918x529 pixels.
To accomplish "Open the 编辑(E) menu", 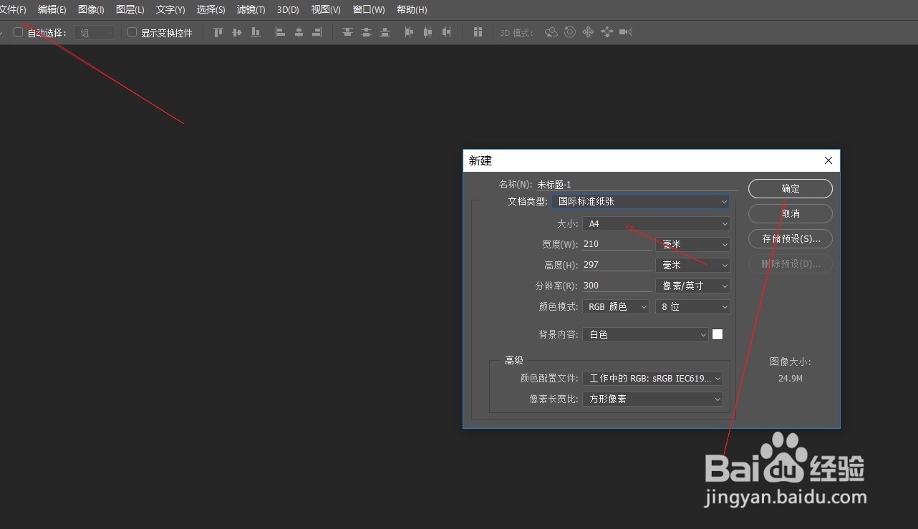I will pos(52,9).
